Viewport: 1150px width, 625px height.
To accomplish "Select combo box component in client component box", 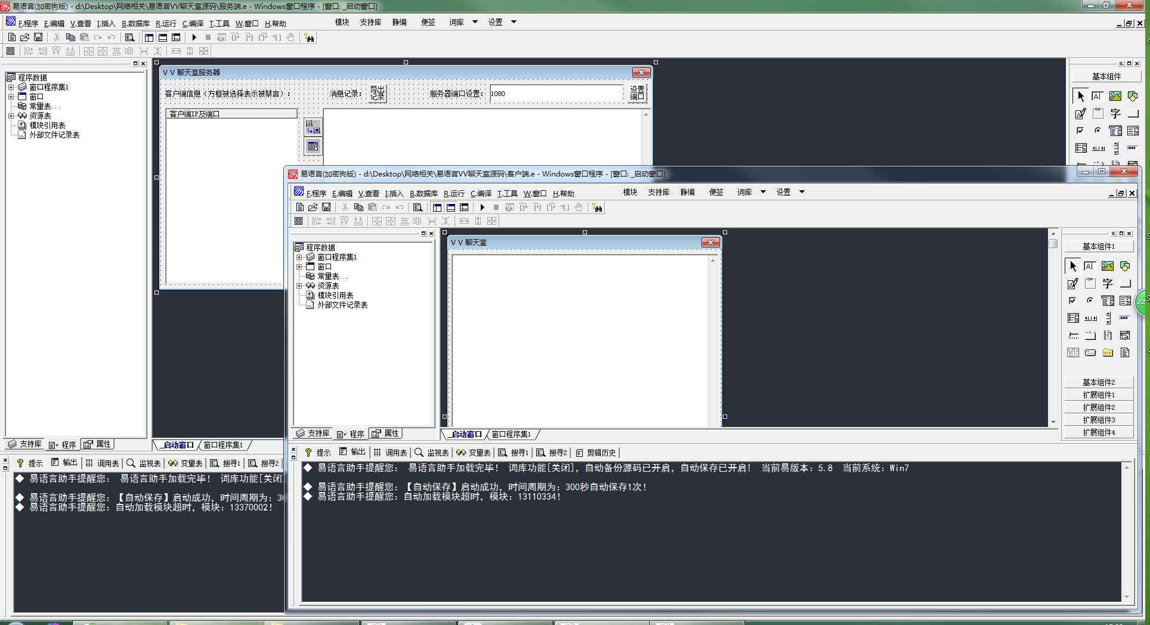I will pos(1108,301).
